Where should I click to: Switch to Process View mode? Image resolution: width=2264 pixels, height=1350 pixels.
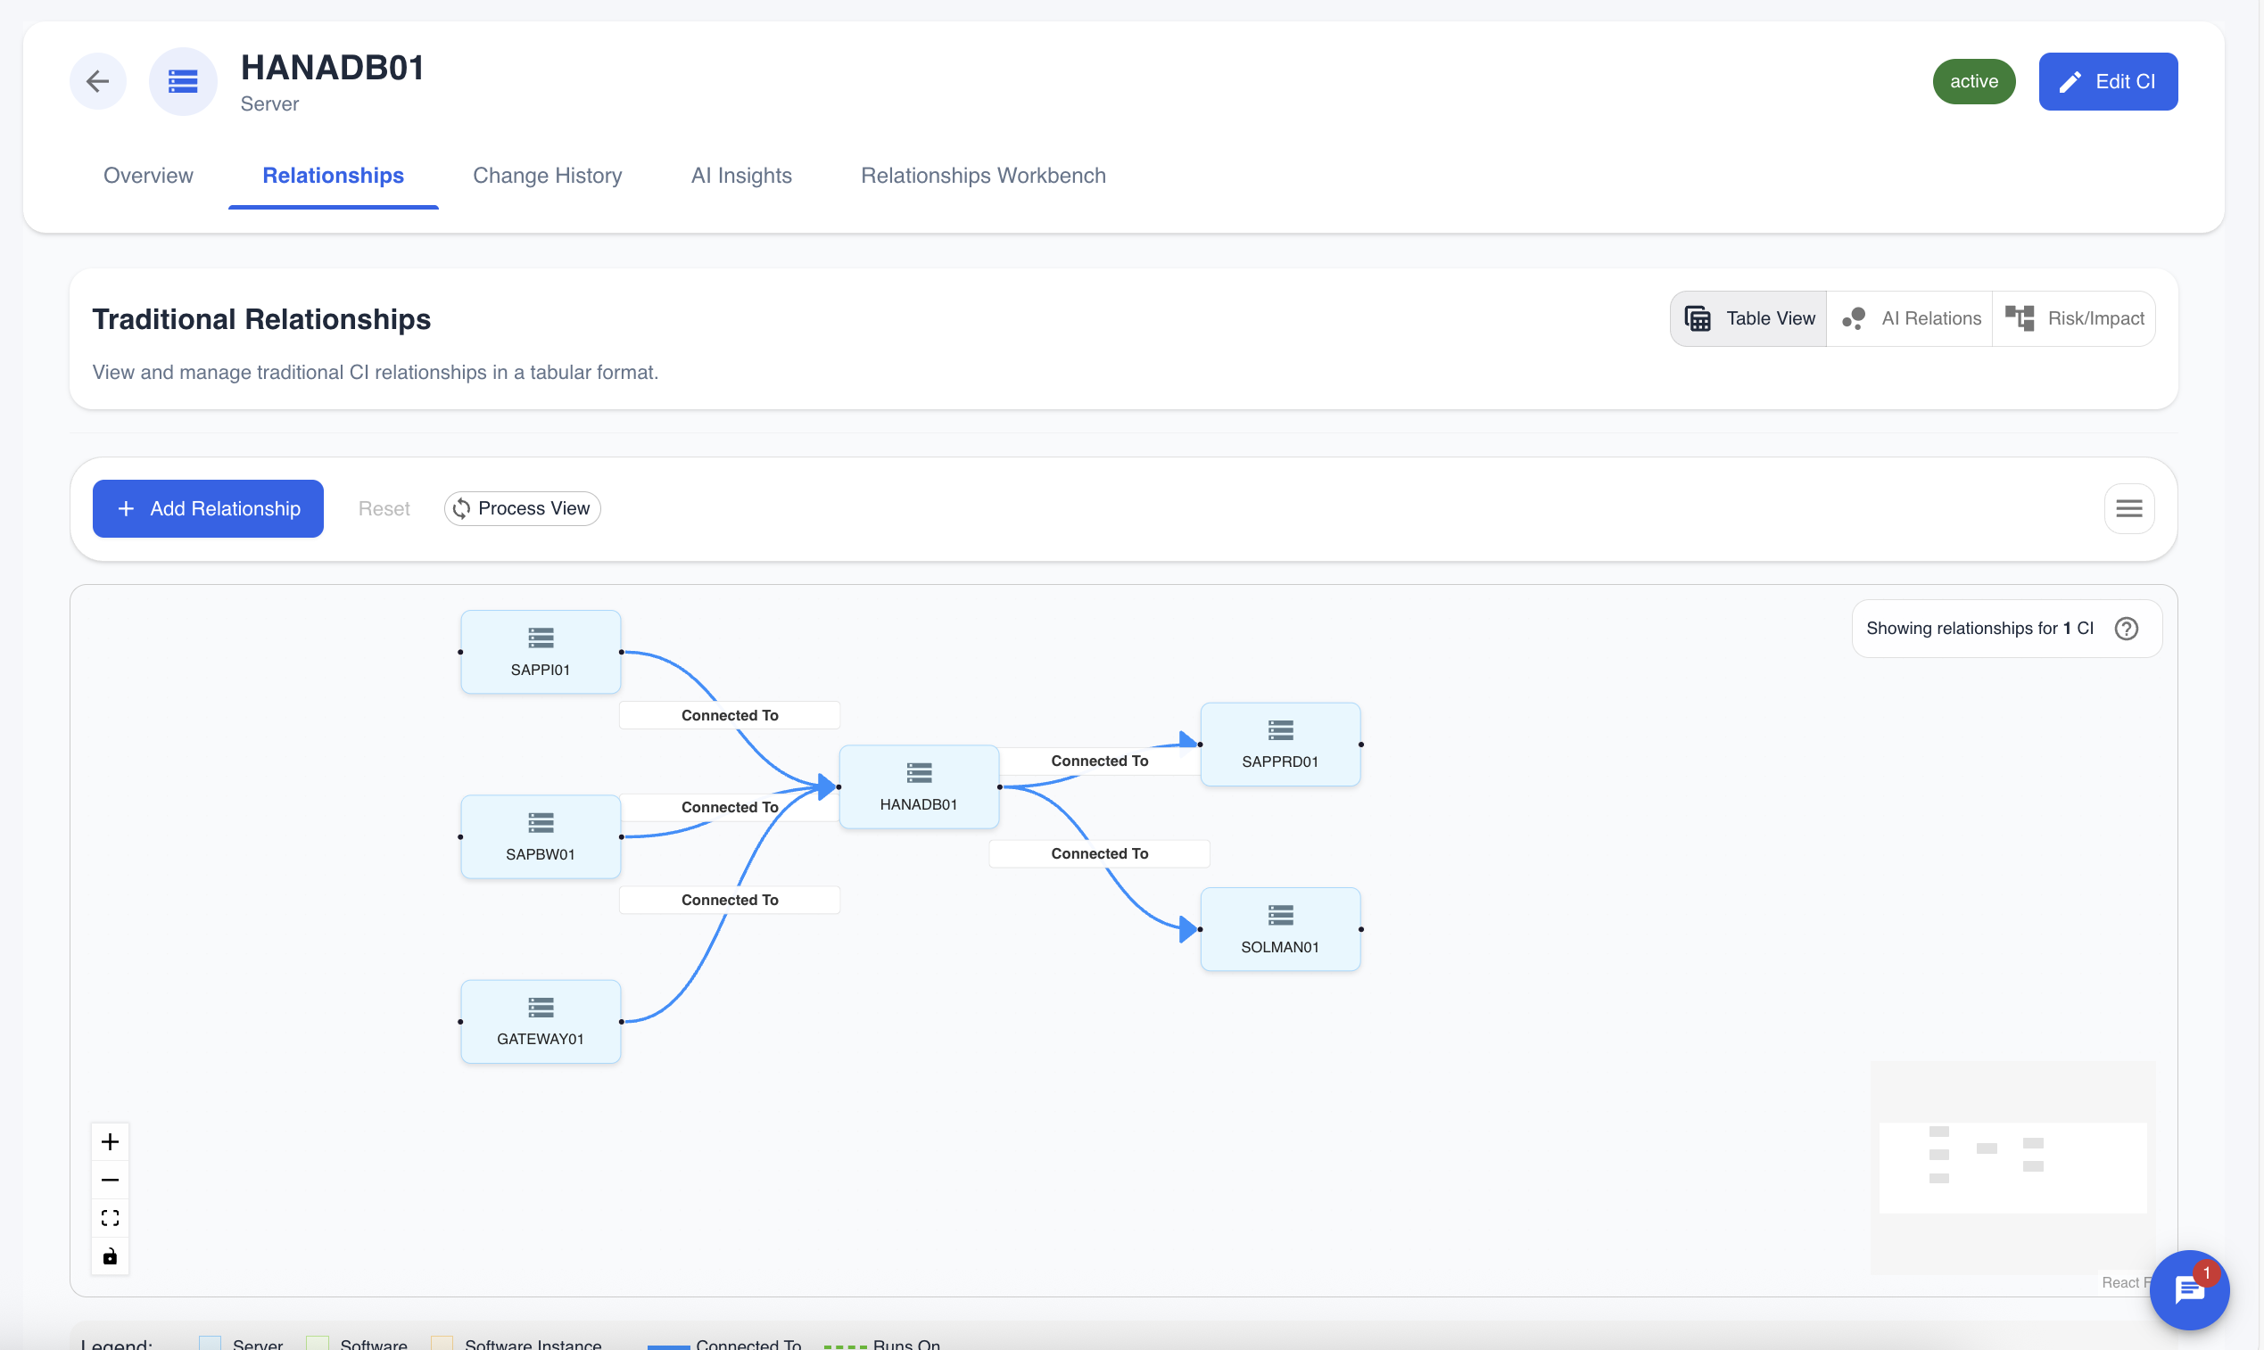[520, 507]
